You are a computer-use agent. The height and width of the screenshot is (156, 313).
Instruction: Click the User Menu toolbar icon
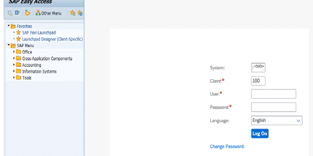[10, 13]
